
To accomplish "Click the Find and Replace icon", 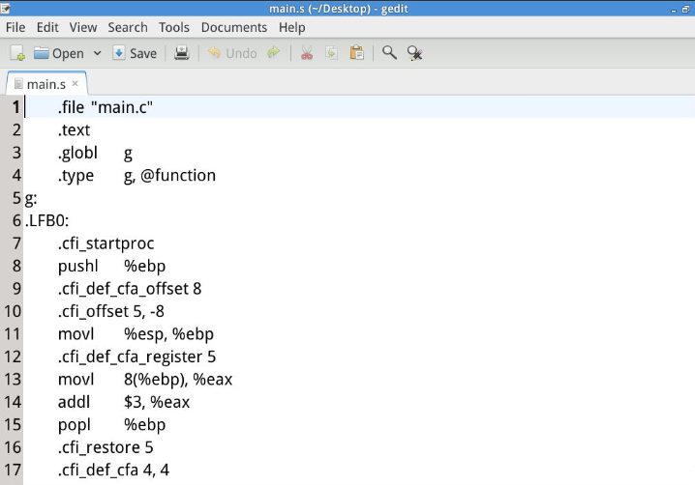I will (x=415, y=53).
